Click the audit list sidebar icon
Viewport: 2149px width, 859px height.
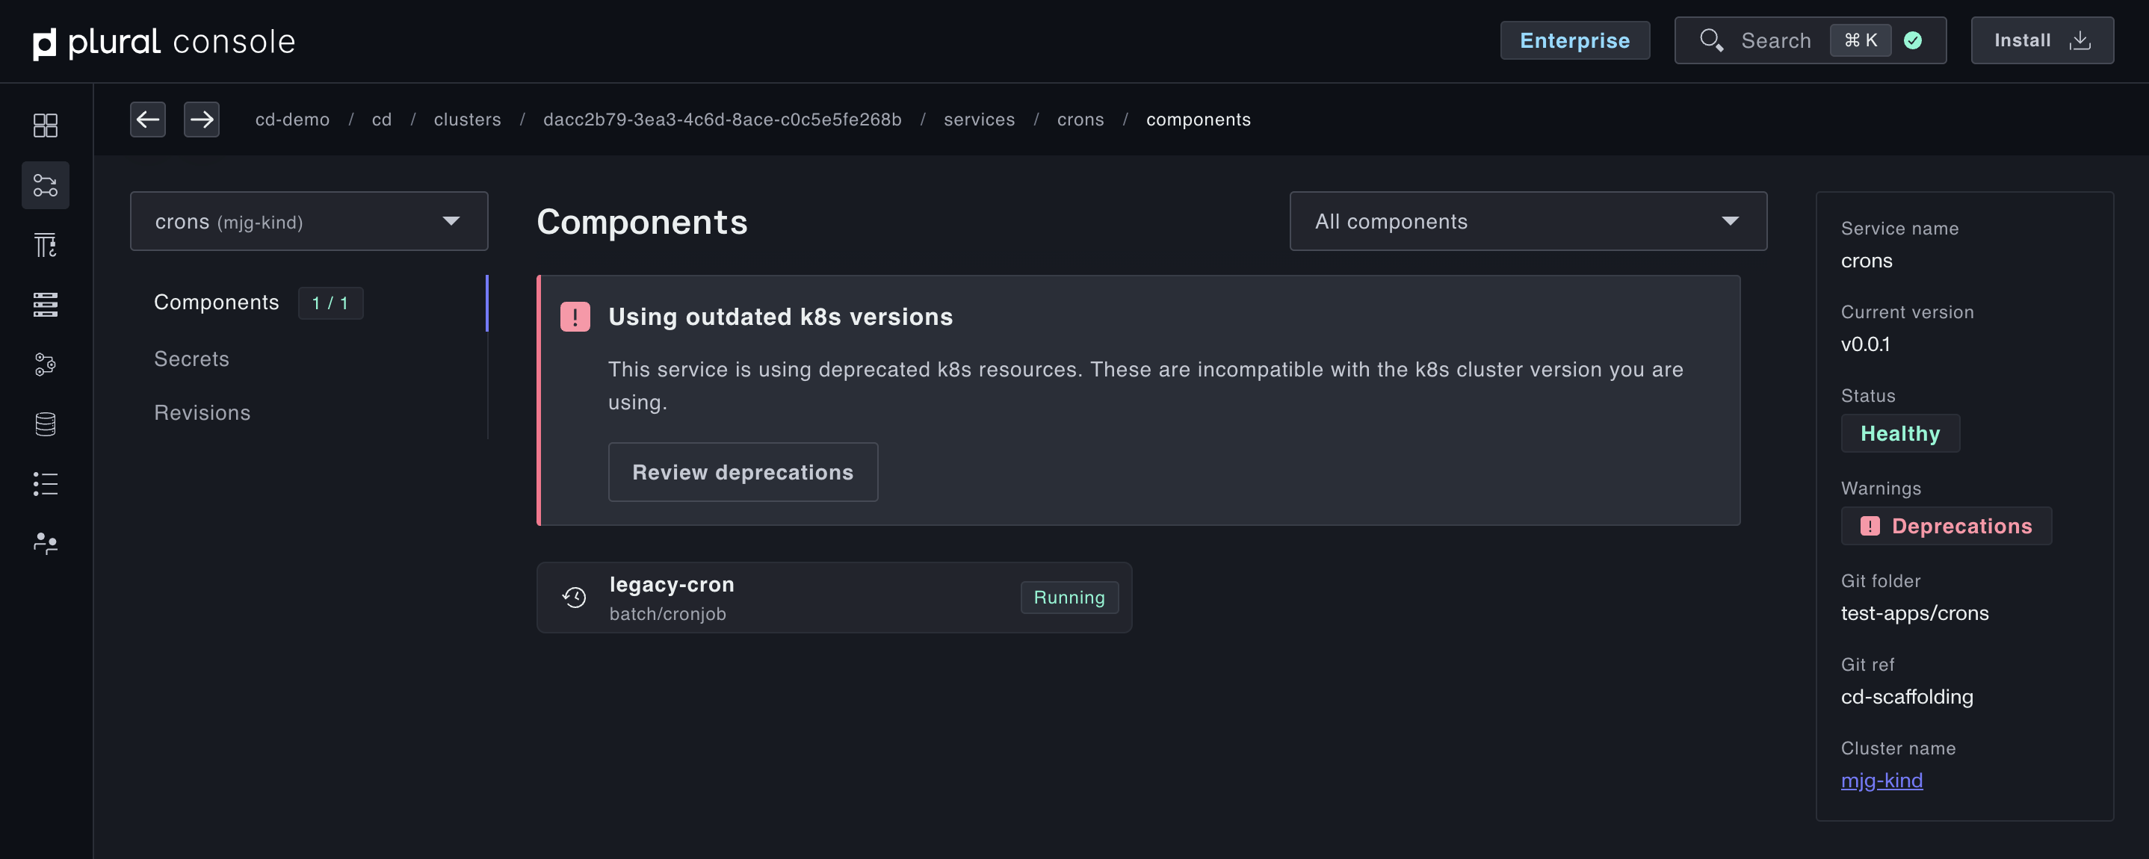pyautogui.click(x=45, y=484)
